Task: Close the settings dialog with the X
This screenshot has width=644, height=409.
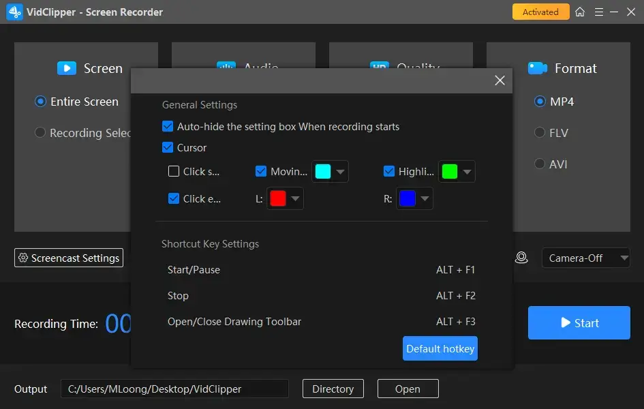Action: [x=500, y=80]
